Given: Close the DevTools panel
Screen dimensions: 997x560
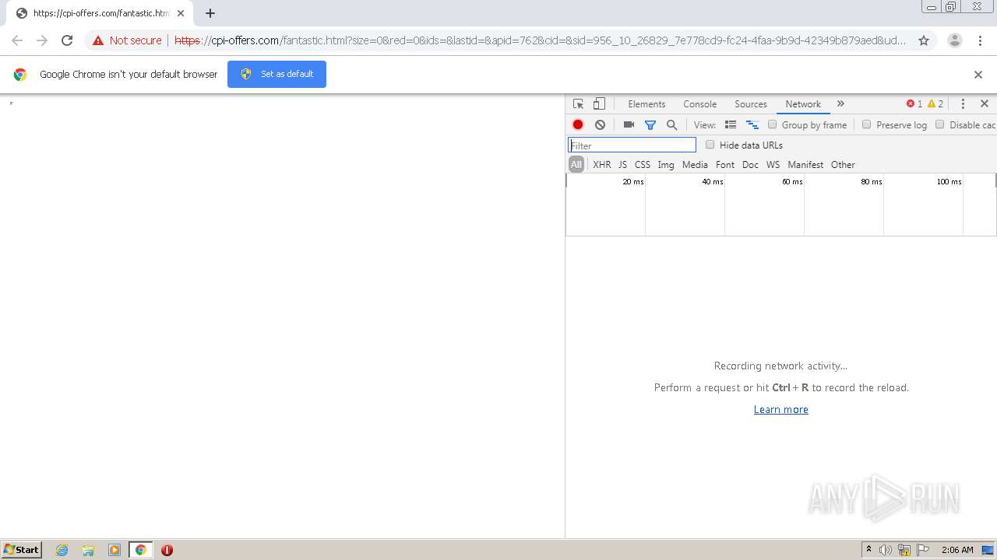Looking at the screenshot, I should 985,103.
